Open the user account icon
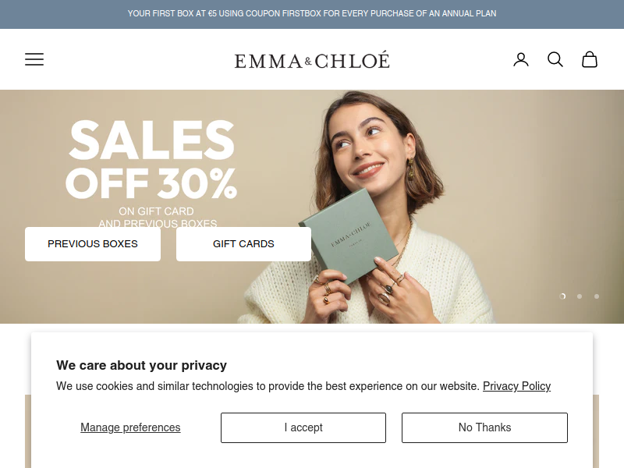The height and width of the screenshot is (468, 624). click(521, 60)
